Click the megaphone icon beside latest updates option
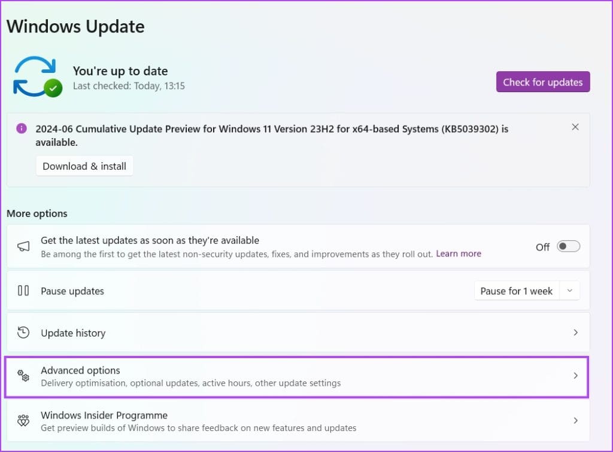 click(23, 246)
